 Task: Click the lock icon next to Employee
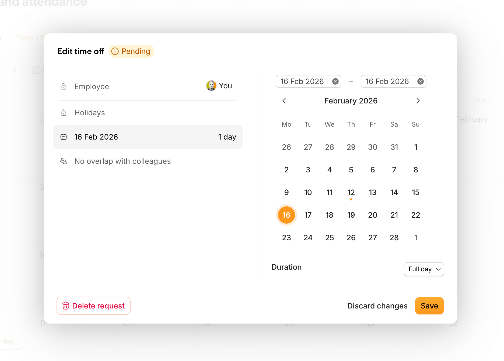64,86
